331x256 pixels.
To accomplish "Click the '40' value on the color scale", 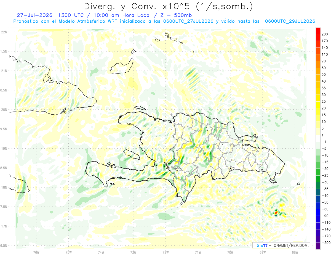I will click(324, 81).
